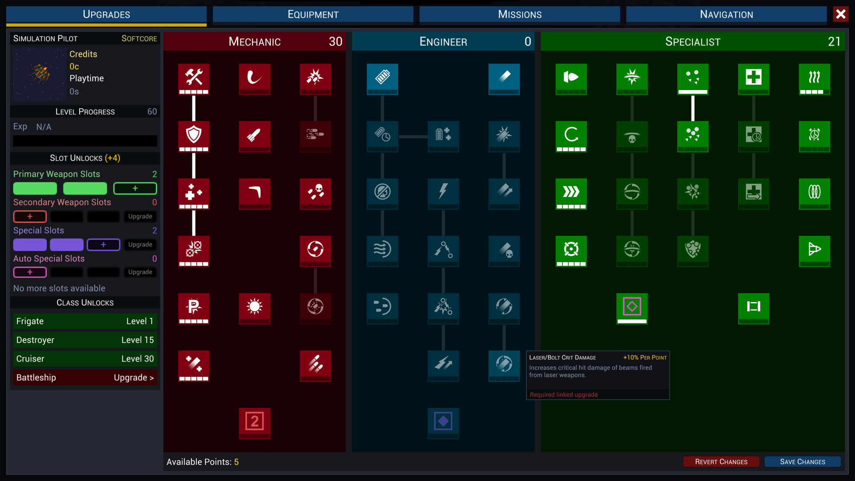Add an Auto Special slot with plus
Image resolution: width=855 pixels, height=481 pixels.
[x=30, y=272]
